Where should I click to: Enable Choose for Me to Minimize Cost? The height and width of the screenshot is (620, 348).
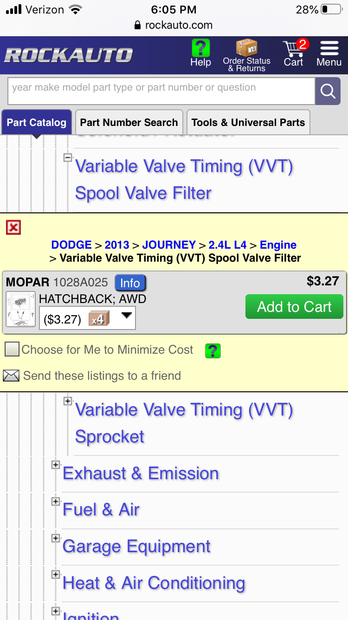(12, 350)
